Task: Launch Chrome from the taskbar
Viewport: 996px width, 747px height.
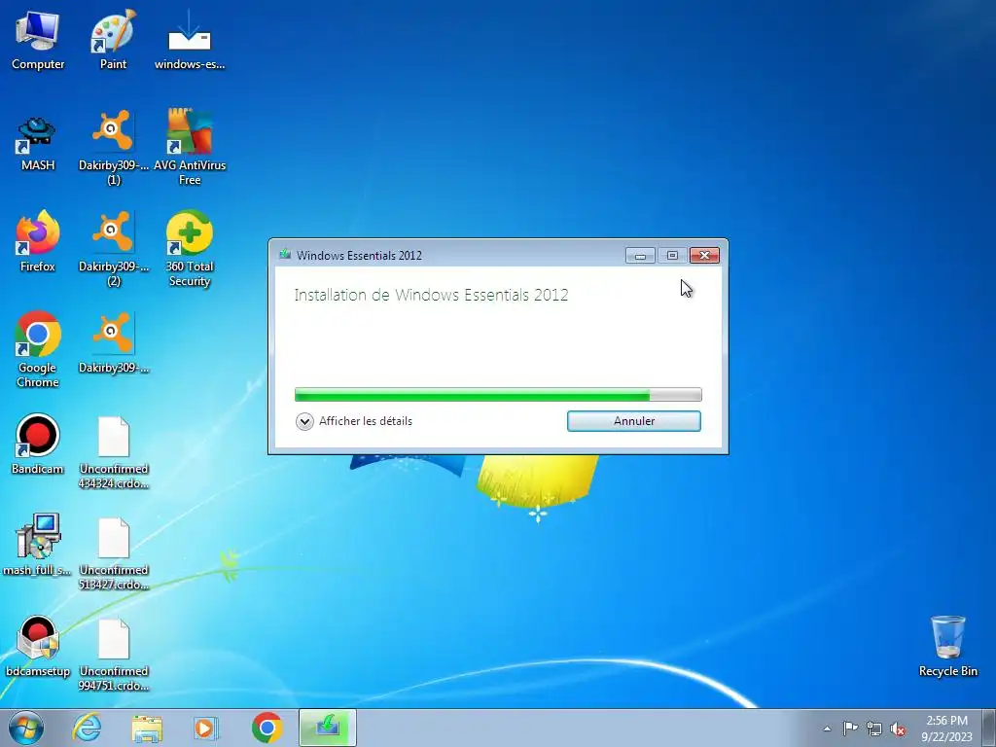Action: point(267,728)
